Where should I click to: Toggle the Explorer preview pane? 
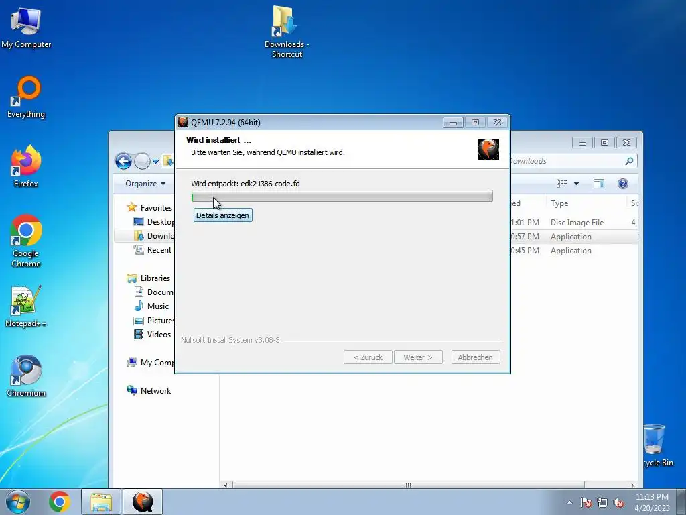(598, 184)
